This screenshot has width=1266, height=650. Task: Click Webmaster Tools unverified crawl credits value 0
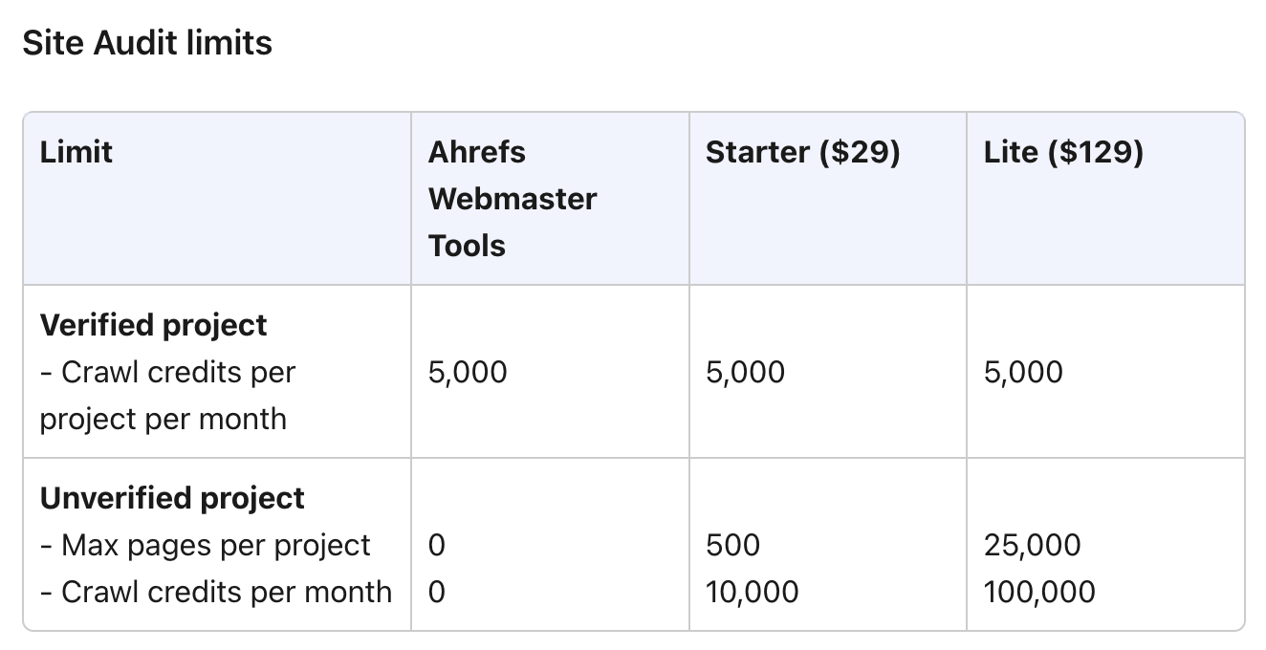(x=437, y=592)
